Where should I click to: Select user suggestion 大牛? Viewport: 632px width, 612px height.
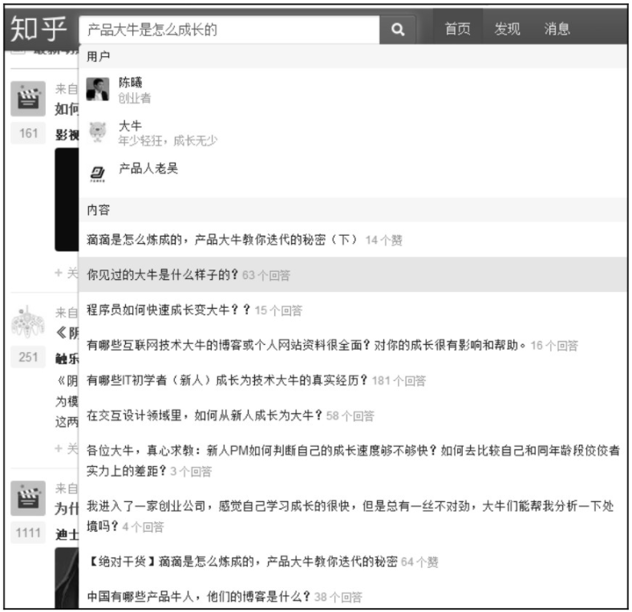point(353,132)
